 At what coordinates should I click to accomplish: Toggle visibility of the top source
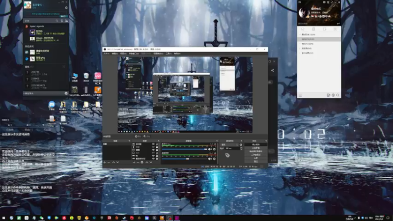[x=153, y=144]
